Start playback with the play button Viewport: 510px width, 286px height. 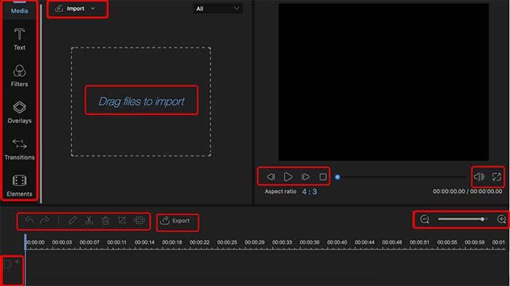pos(288,177)
